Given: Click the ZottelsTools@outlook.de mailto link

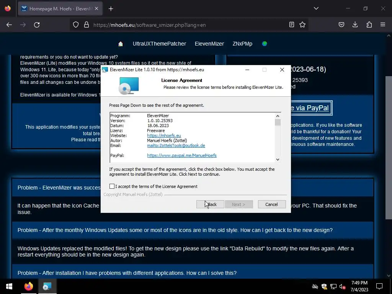Looking at the screenshot, I should pyautogui.click(x=176, y=145).
